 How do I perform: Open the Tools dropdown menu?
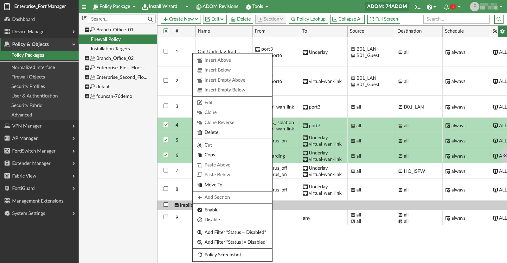coord(257,7)
